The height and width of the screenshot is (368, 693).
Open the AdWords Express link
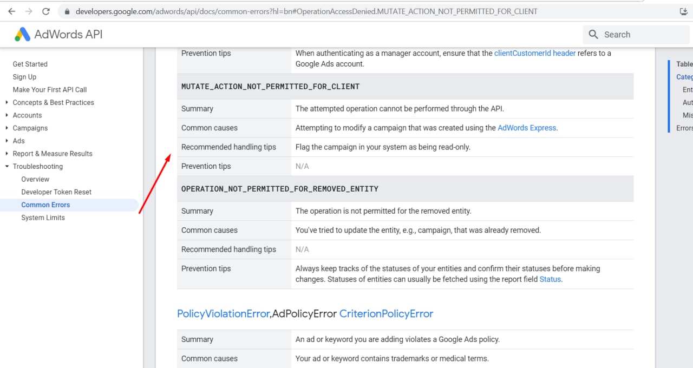click(527, 128)
